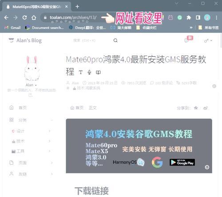Expand hidden bookmarks with double chevron
The height and width of the screenshot is (197, 222).
pyautogui.click(x=191, y=28)
